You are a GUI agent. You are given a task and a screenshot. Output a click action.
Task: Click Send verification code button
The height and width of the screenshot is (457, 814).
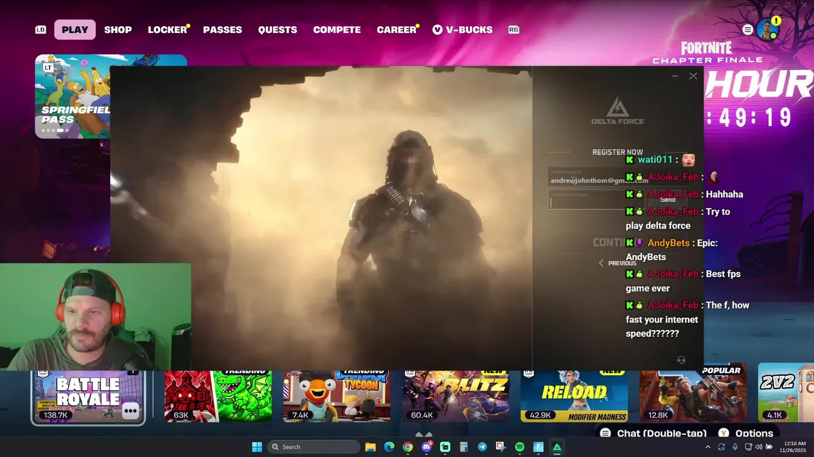point(668,200)
